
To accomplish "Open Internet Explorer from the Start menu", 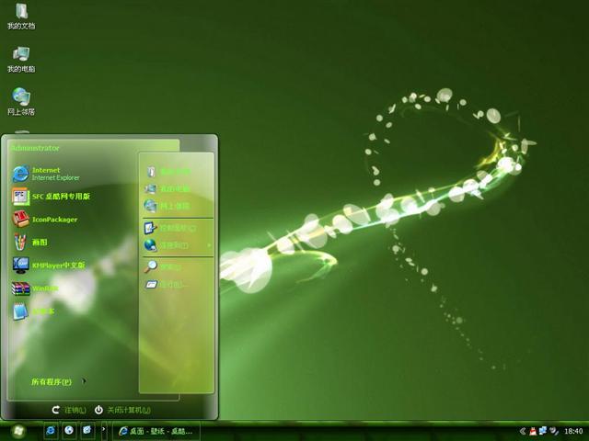I will pos(46,173).
